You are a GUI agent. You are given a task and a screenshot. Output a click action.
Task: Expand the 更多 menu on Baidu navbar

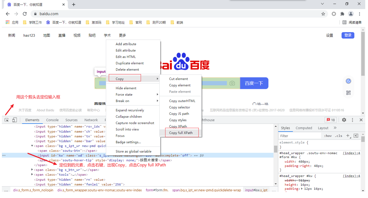[122, 35]
